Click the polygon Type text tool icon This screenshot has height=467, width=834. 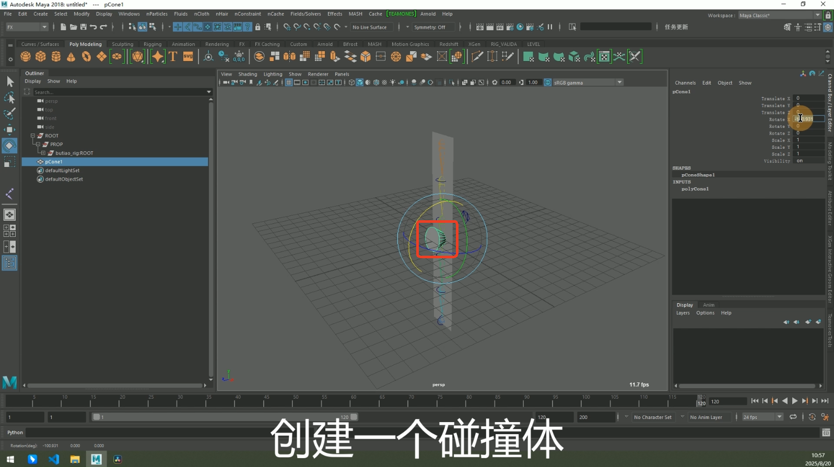[173, 56]
